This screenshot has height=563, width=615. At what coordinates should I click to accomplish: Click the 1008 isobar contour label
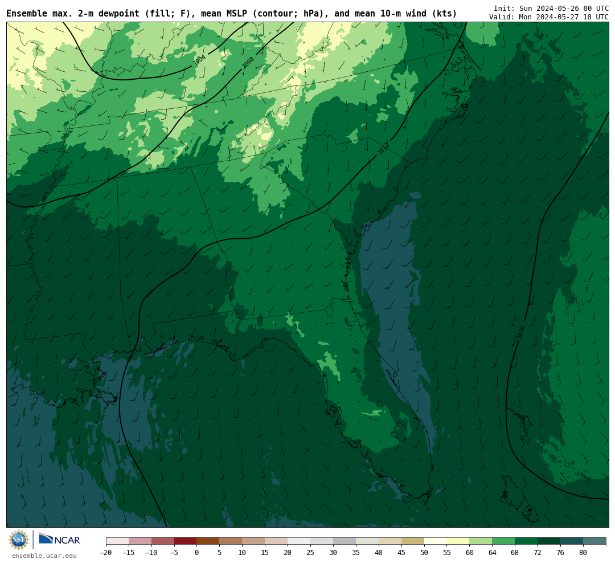point(248,63)
